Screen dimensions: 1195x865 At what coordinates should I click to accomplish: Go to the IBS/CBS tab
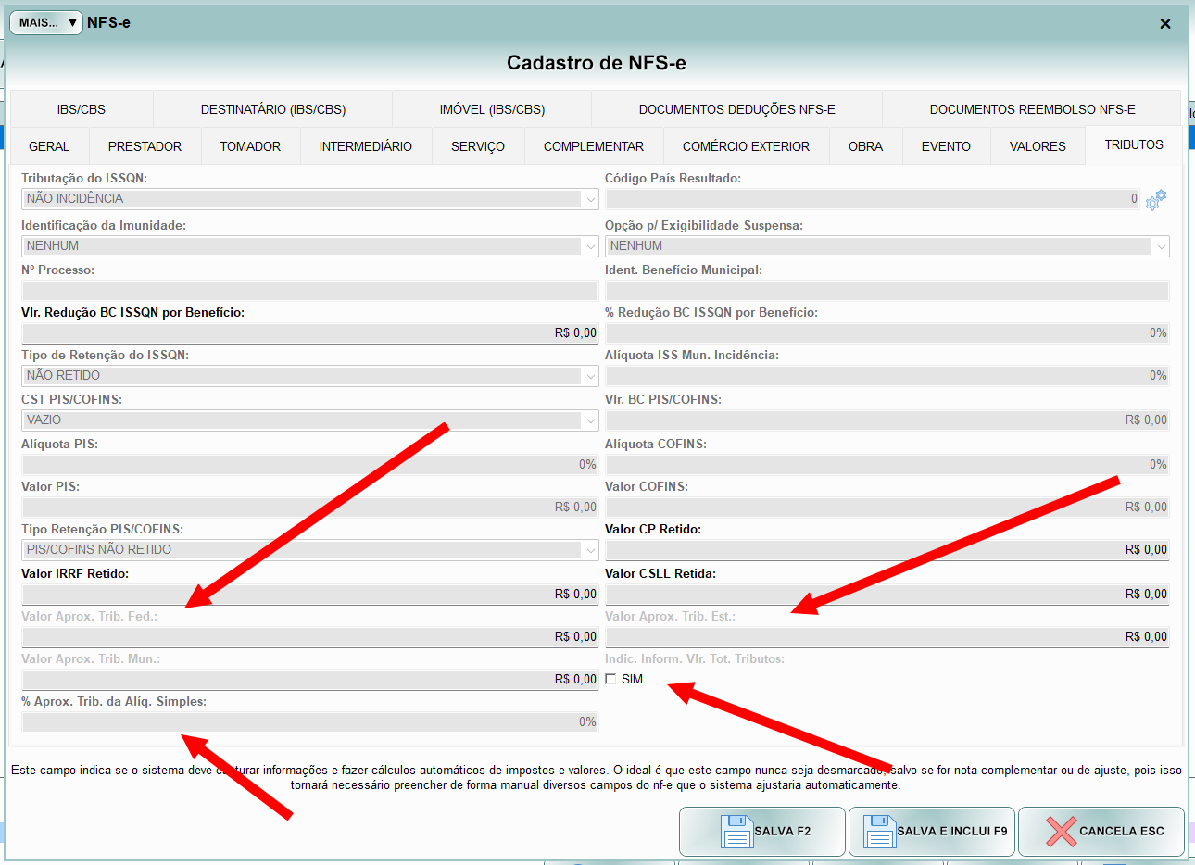click(x=82, y=109)
